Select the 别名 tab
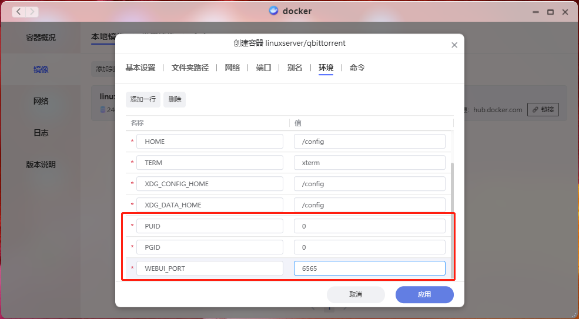This screenshot has width=579, height=319. [294, 68]
